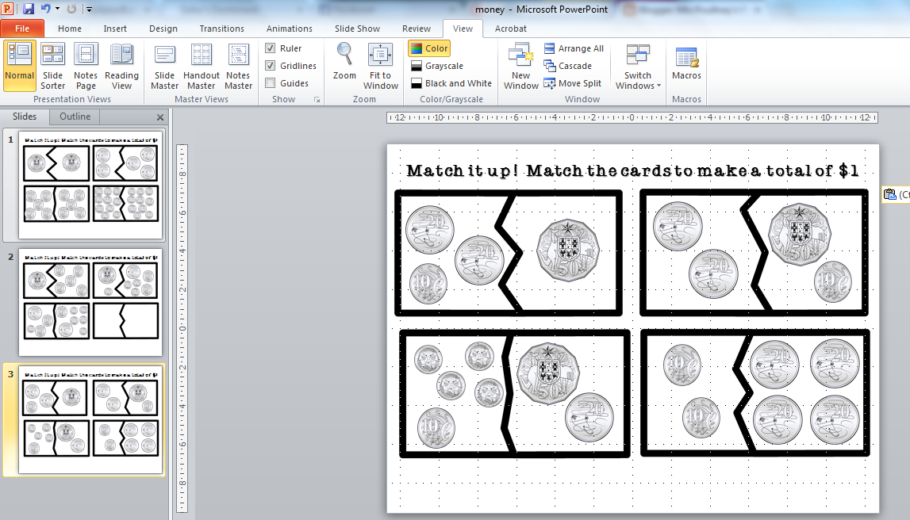Open the Slide Show ribbon tab

tap(357, 29)
